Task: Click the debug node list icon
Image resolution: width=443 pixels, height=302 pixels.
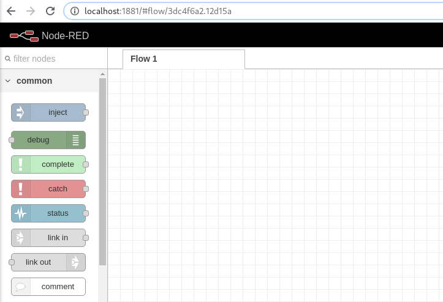Action: (76, 140)
